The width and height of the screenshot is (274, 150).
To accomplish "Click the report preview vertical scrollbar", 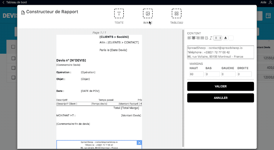I will [183, 88].
